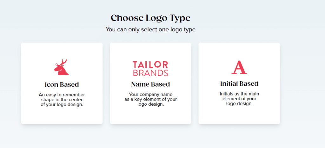Click the red letter A icon
Screen dimensions: 325x148
[x=239, y=67]
